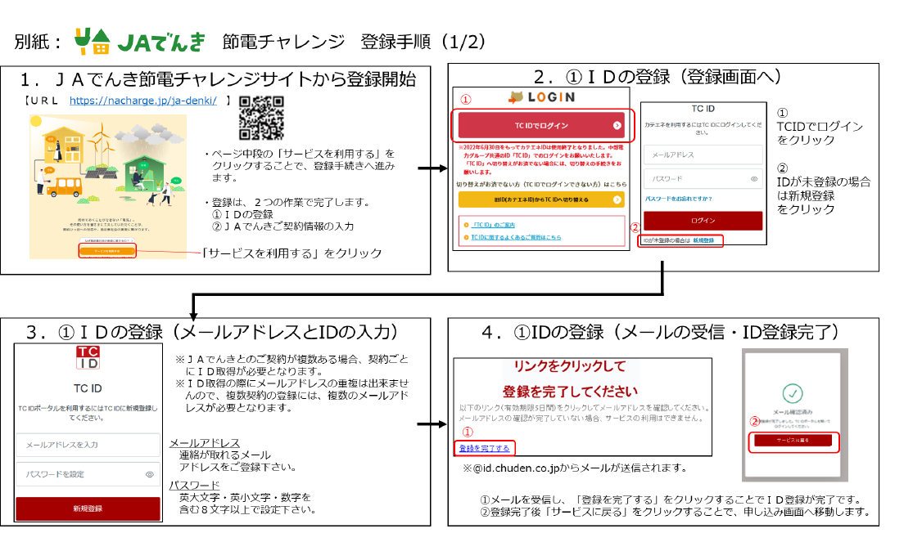Click the QR code image
This screenshot has width=904, height=551.
pyautogui.click(x=261, y=117)
